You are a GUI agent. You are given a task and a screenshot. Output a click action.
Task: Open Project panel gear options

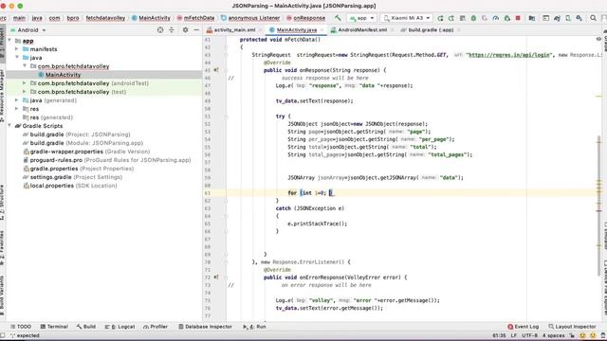click(x=186, y=29)
